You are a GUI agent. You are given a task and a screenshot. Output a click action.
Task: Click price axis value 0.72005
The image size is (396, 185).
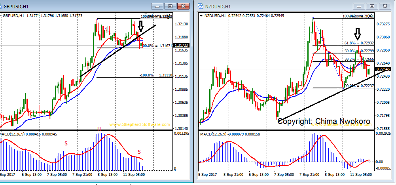click(383, 103)
